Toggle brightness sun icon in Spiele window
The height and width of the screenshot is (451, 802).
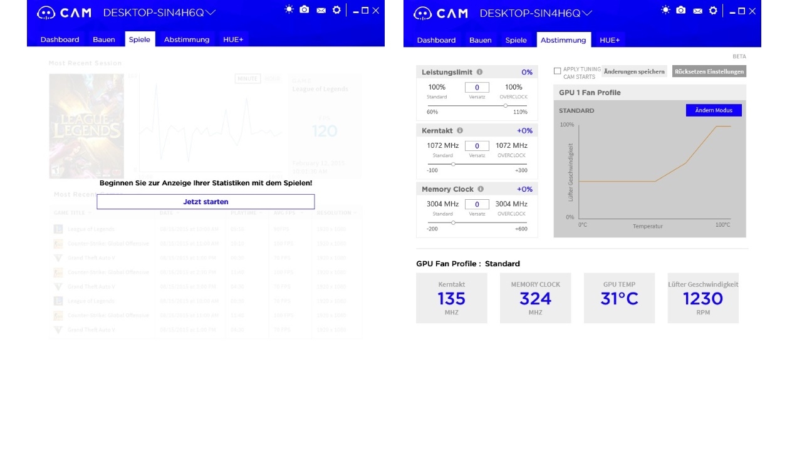point(289,10)
